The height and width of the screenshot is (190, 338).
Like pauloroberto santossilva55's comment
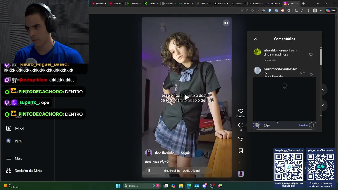coord(311,75)
